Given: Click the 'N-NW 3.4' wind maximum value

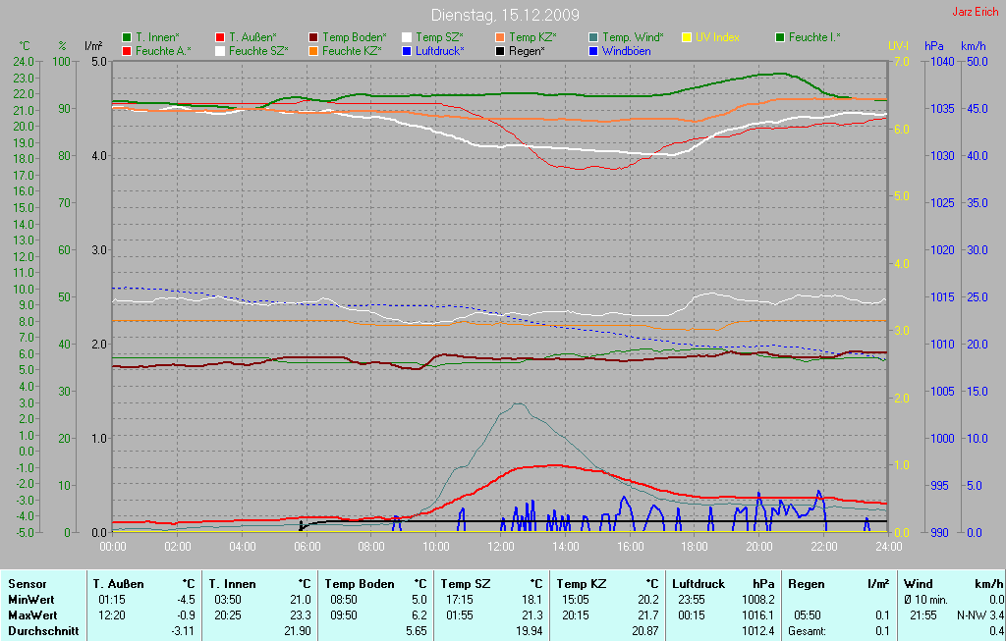Looking at the screenshot, I should click(980, 615).
